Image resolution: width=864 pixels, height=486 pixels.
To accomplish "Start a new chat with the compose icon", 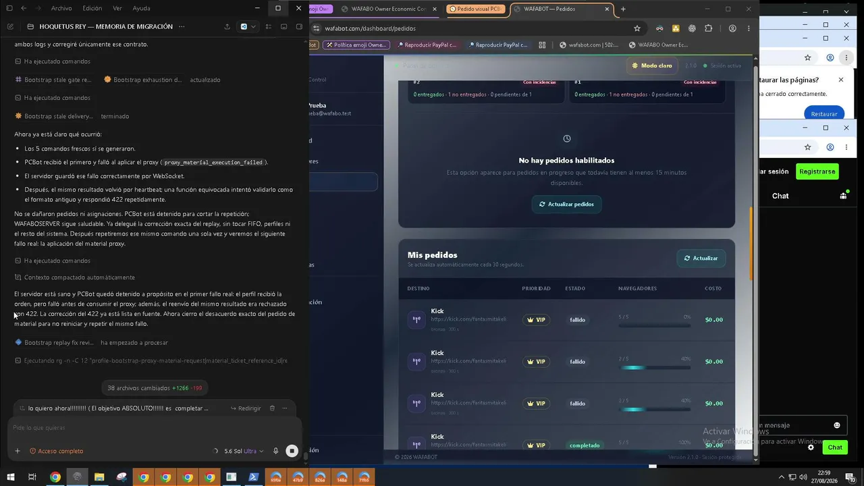I will (x=10, y=26).
